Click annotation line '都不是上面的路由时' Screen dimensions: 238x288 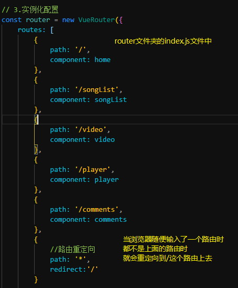(155, 249)
